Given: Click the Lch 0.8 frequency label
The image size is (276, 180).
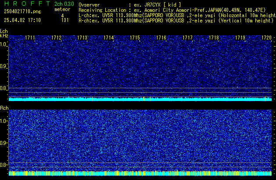Looking at the screenshot, I should pyautogui.click(x=4, y=88).
